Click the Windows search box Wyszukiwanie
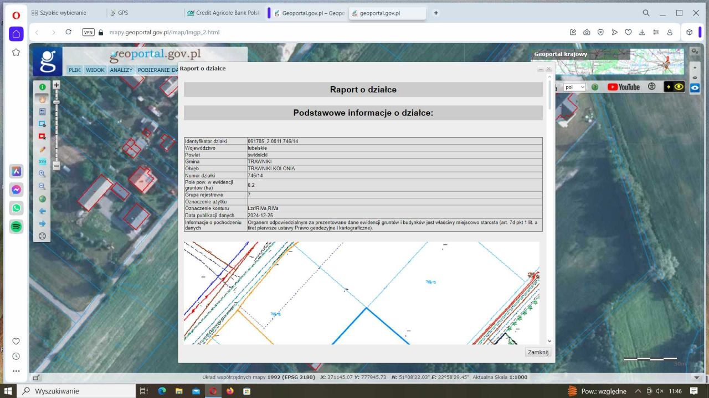This screenshot has width=709, height=398. (x=78, y=391)
